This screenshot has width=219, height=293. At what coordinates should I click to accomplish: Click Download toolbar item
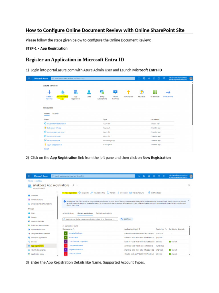point(122,193)
